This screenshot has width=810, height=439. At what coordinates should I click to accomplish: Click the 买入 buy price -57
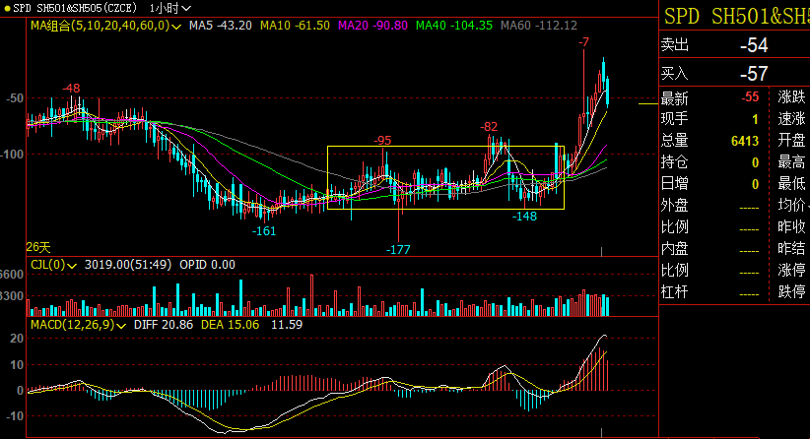[x=755, y=73]
